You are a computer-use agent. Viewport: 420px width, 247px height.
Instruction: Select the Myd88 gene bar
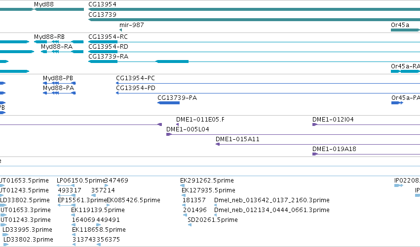[x=59, y=9]
